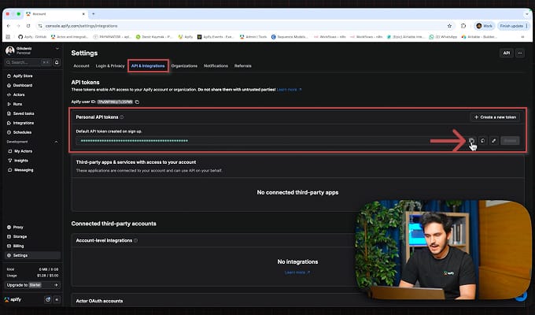
Task: Open the Apify GitHub bookmark
Action: point(32,36)
